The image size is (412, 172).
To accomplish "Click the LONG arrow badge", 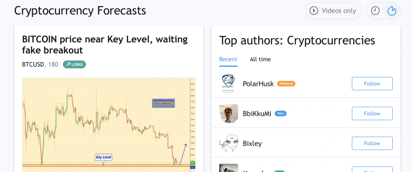I will tap(74, 65).
